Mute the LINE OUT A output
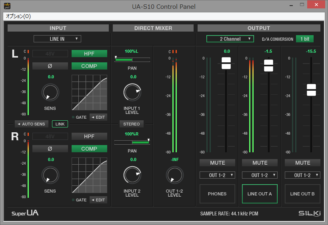 tap(260, 163)
